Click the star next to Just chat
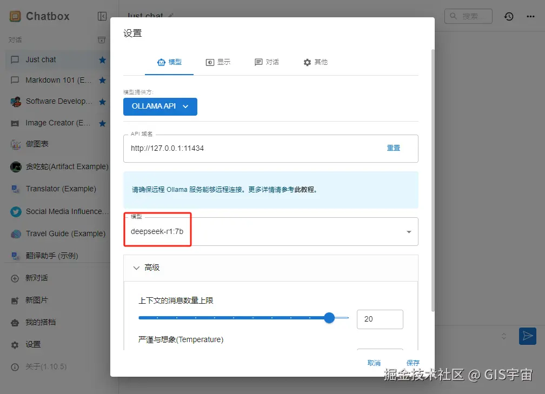The width and height of the screenshot is (545, 394). (102, 60)
